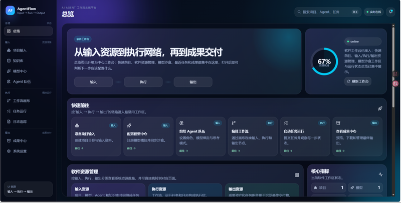
Task: Click the 总览 page title at top
Action: 68,14
